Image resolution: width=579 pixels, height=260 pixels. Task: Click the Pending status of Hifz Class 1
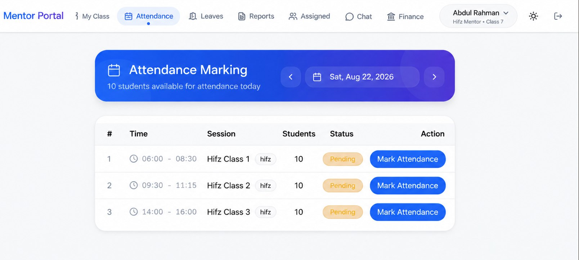coord(342,159)
